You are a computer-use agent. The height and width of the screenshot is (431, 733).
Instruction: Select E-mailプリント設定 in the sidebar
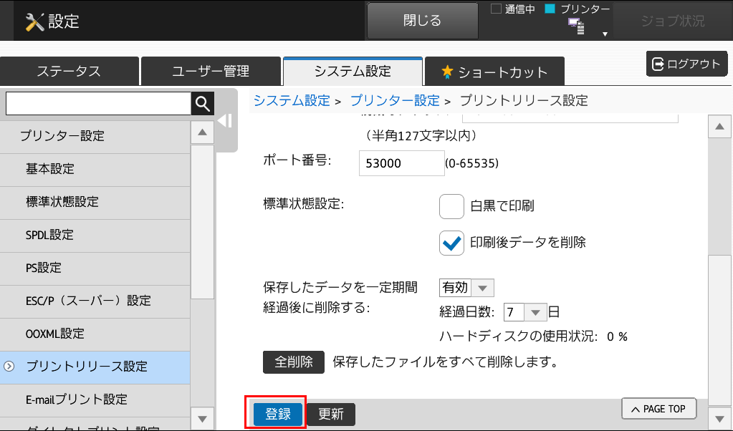(95, 399)
